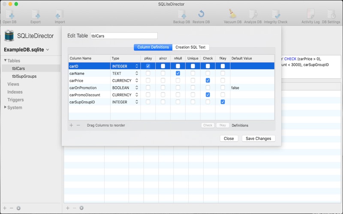Collapse the Tables tree section
Viewport: 343px width, 214px height.
pos(5,60)
